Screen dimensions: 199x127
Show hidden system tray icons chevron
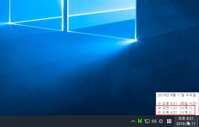click(133, 121)
